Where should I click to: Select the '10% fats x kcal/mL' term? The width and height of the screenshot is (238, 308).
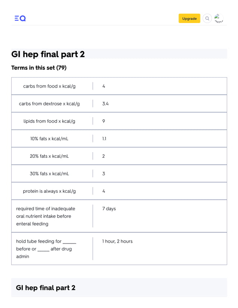tap(49, 139)
